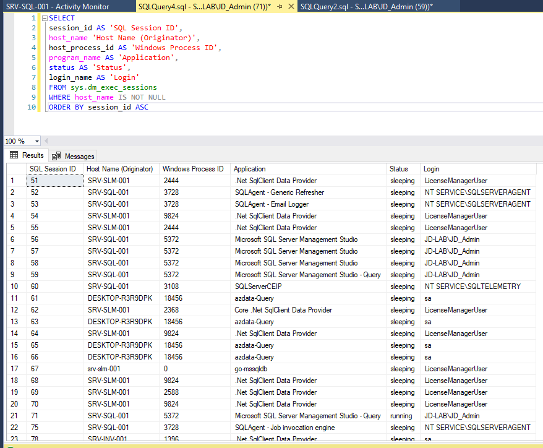Select the session ID 51 cell
This screenshot has height=448, width=543.
pyautogui.click(x=54, y=181)
